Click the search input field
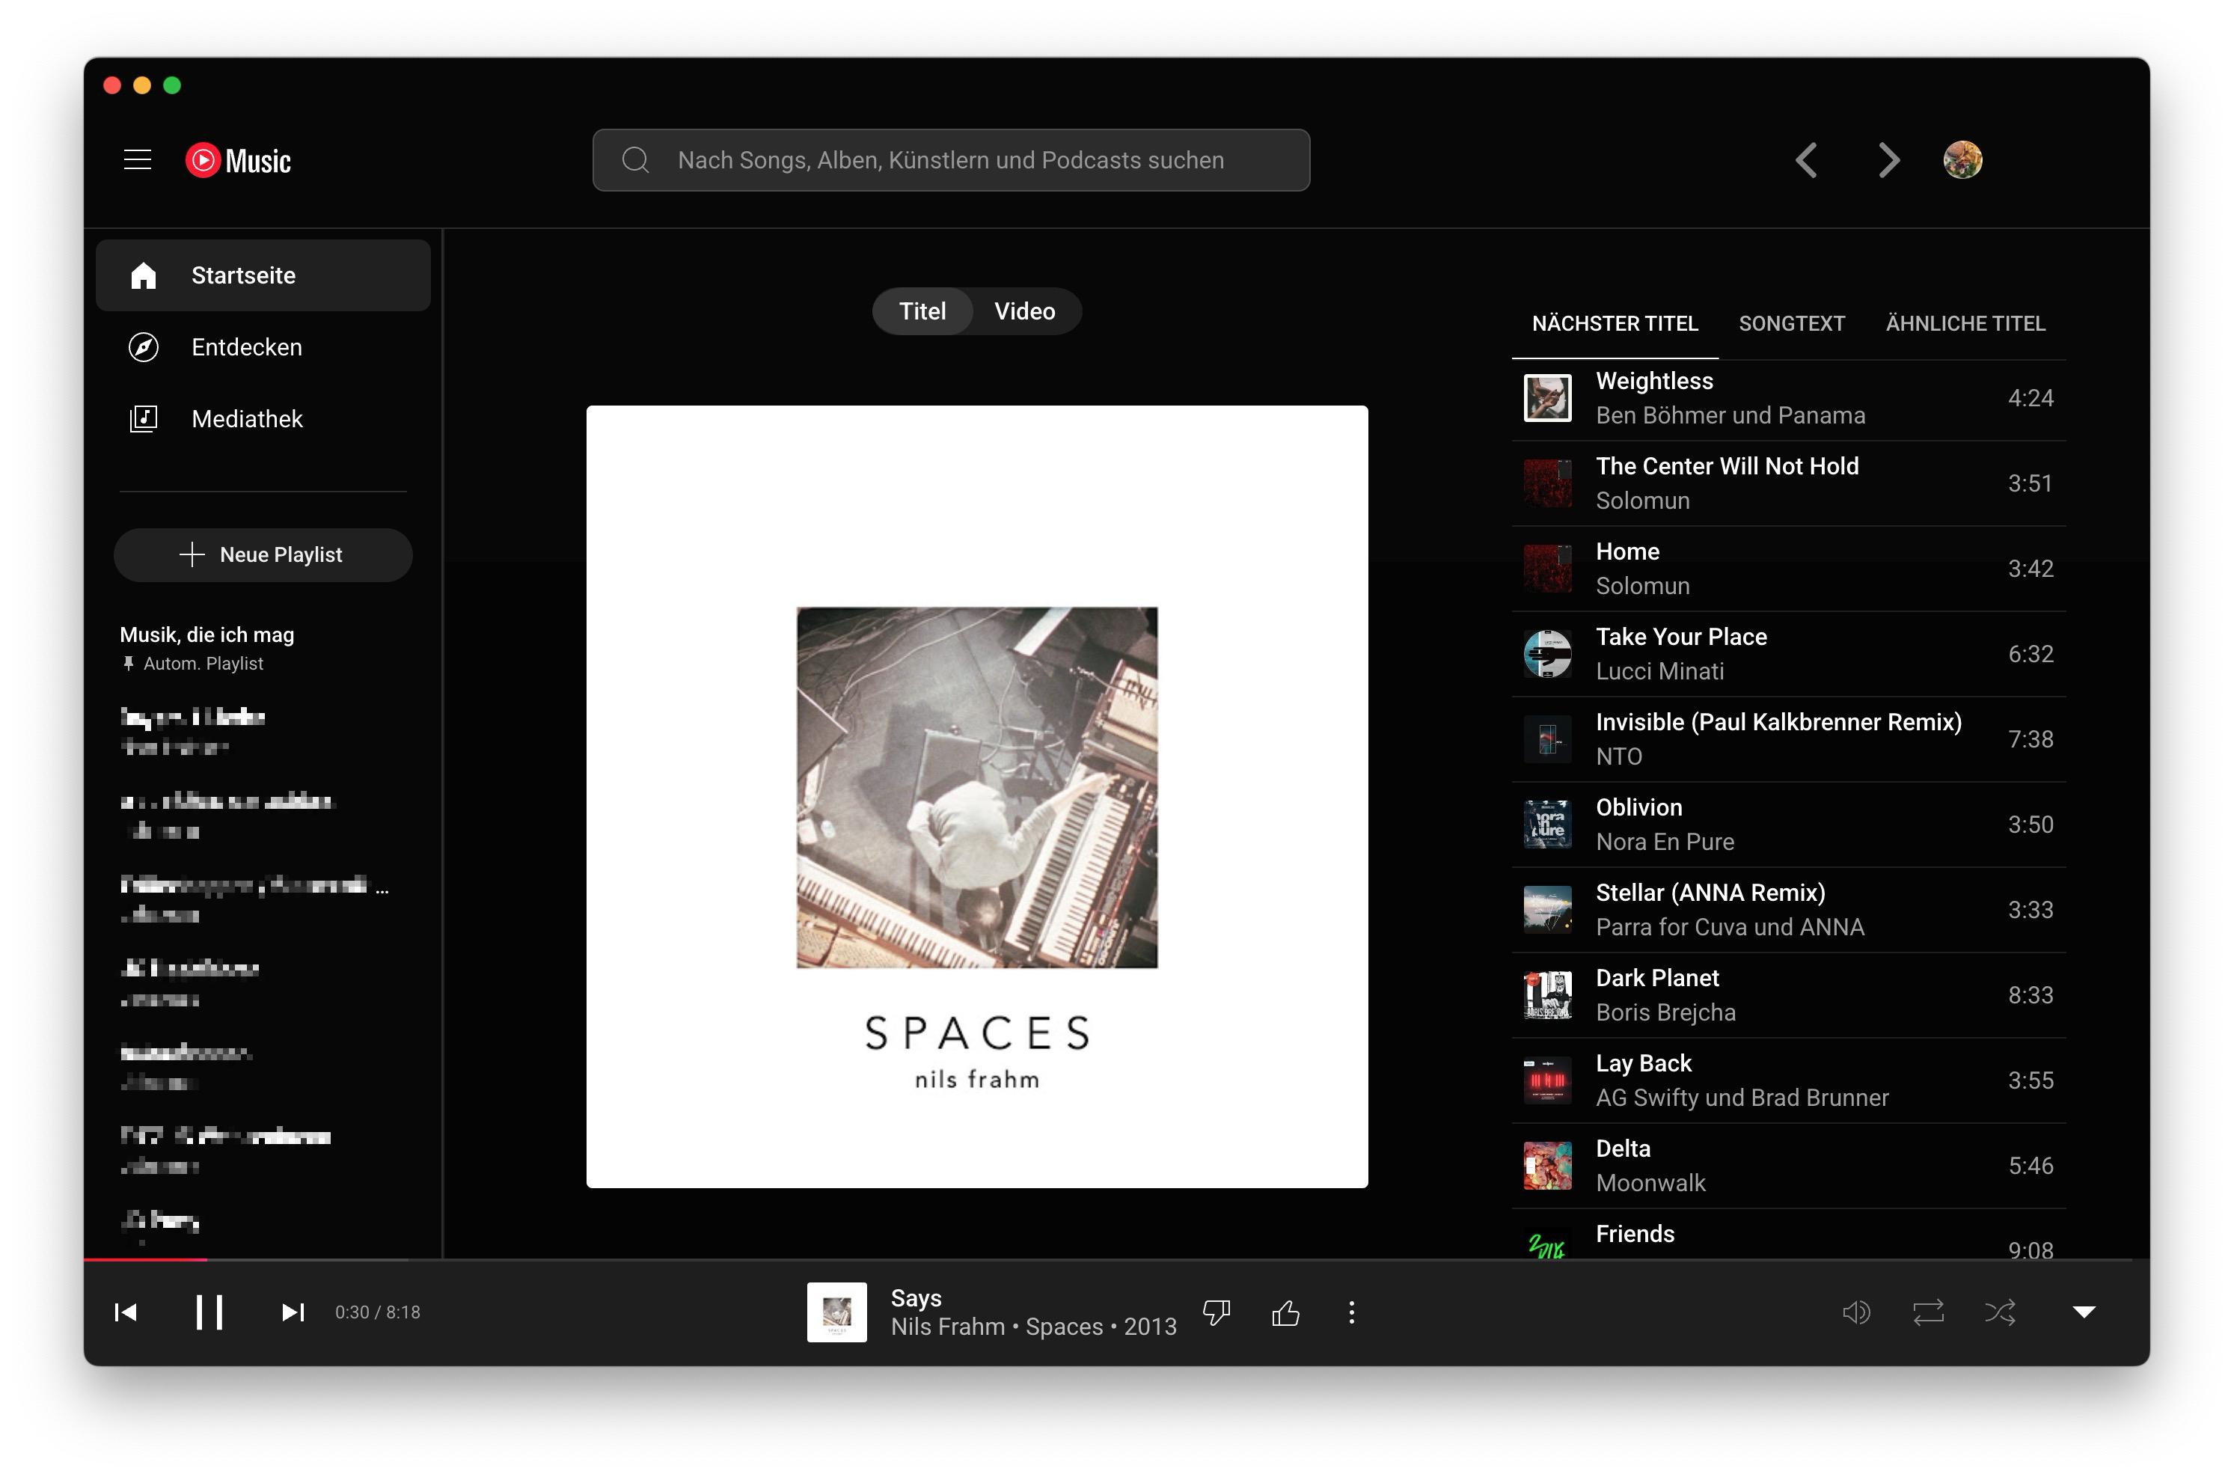The width and height of the screenshot is (2234, 1477). click(x=951, y=160)
